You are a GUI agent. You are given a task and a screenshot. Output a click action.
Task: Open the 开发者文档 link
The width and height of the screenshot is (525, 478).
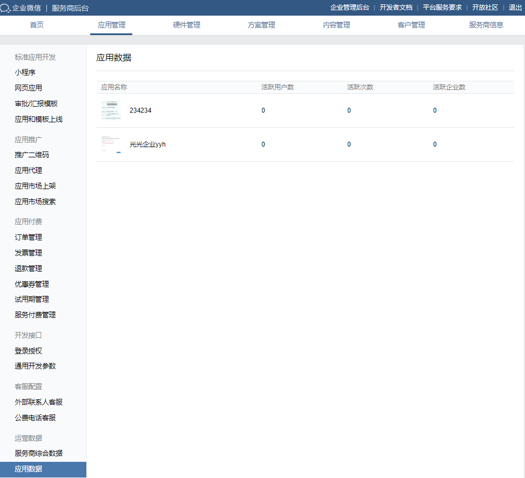click(396, 8)
